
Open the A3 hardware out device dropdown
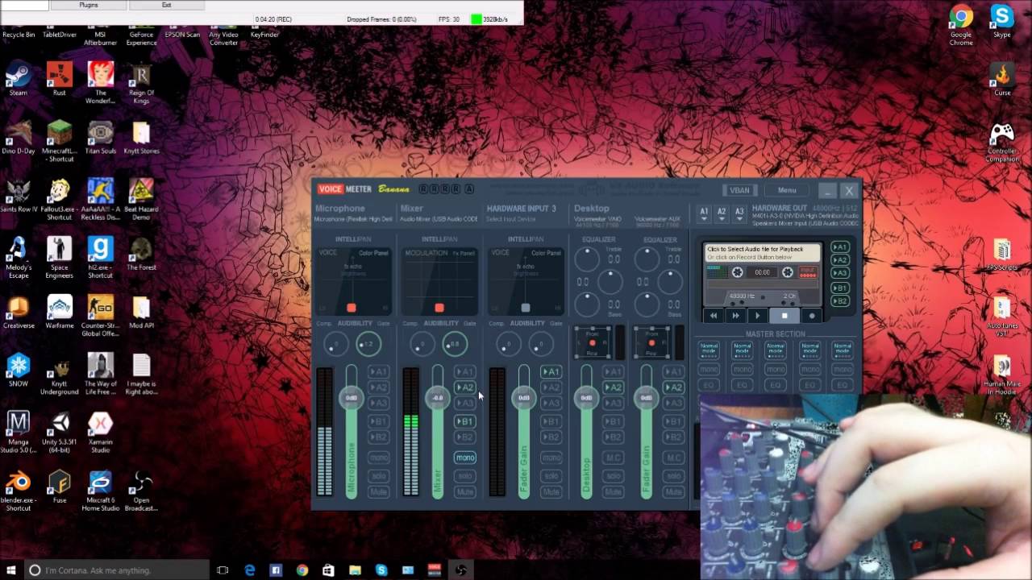tap(739, 212)
